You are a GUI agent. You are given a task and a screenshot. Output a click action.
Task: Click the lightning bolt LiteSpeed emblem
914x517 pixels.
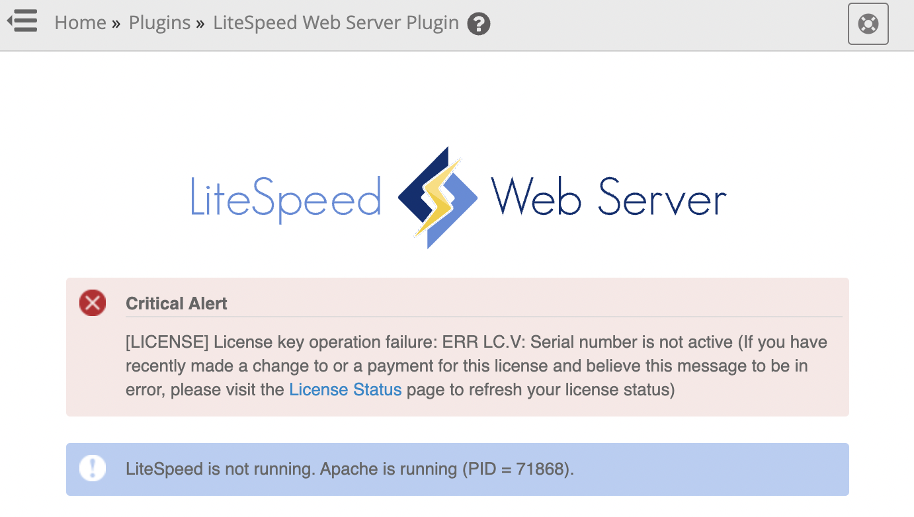click(x=438, y=198)
